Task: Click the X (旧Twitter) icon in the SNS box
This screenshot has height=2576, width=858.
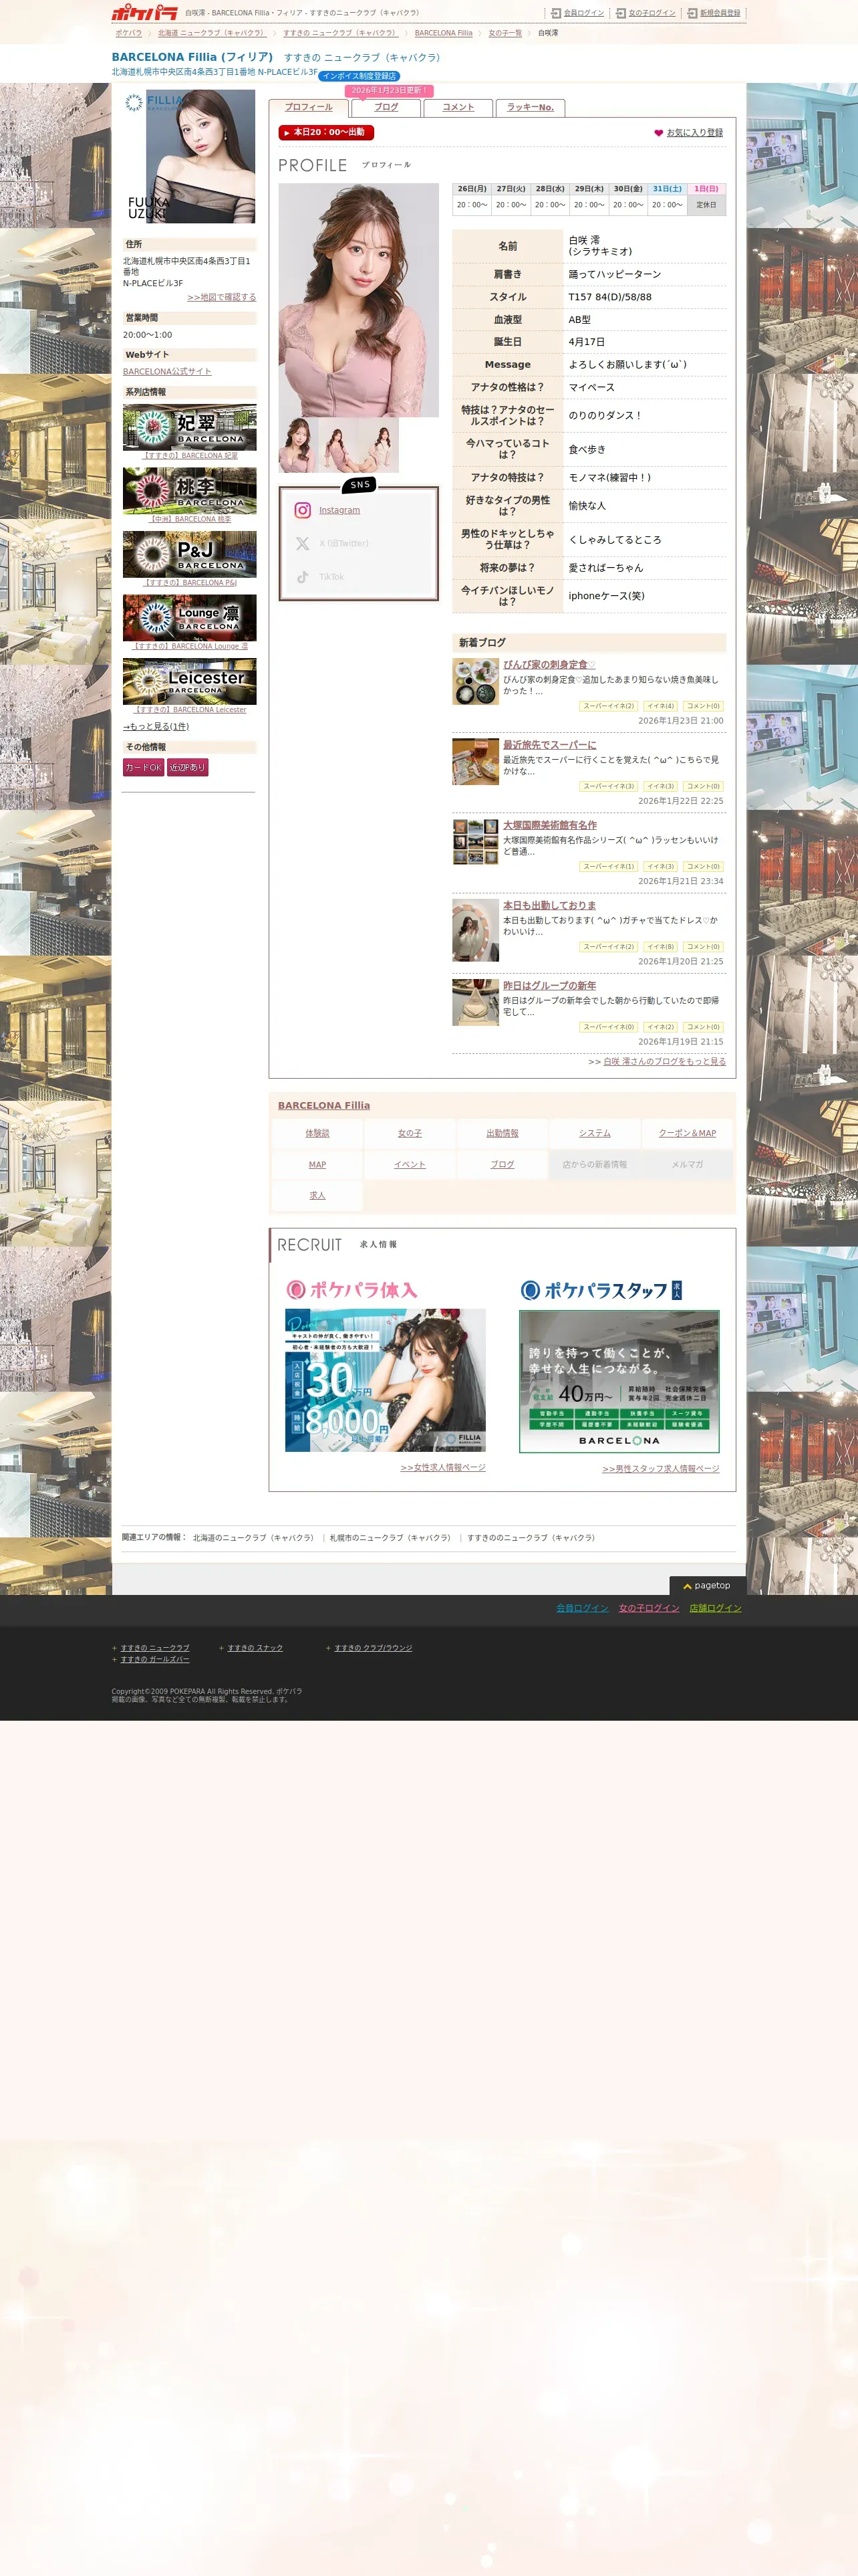Action: [x=303, y=543]
